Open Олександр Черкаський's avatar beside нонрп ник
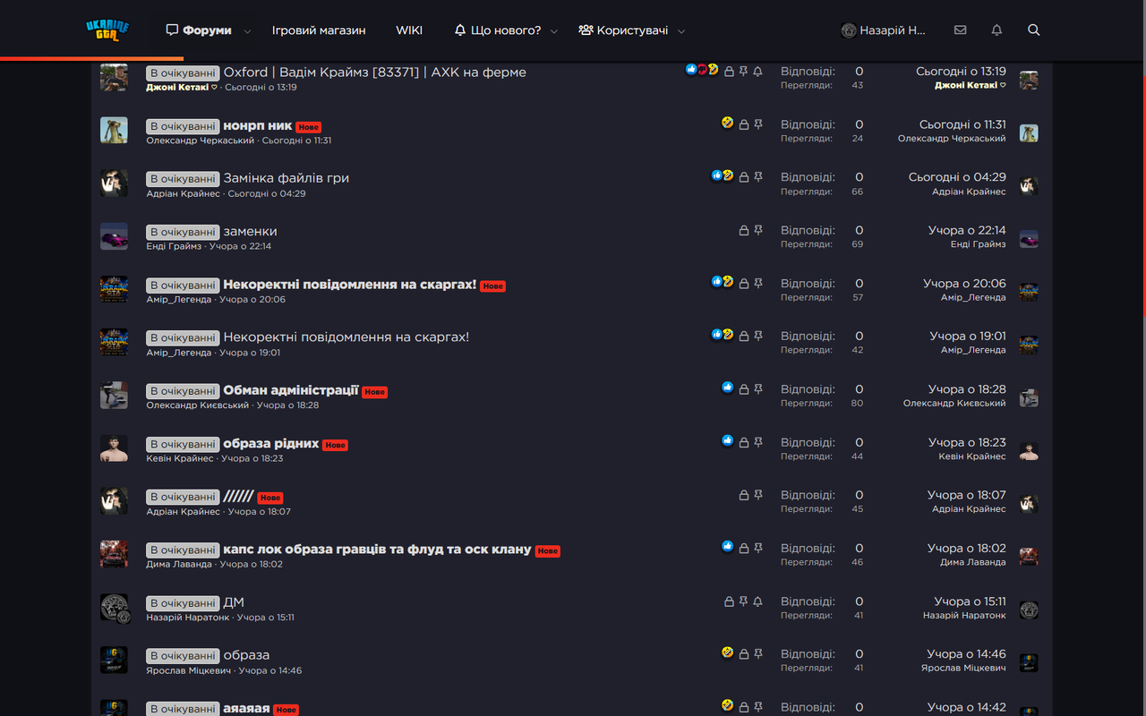Screen dimensions: 1146x716 [x=114, y=131]
